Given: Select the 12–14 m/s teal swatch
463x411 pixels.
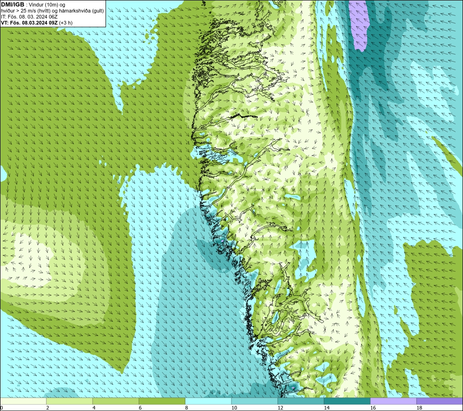Looking at the screenshot, I should pyautogui.click(x=300, y=401).
